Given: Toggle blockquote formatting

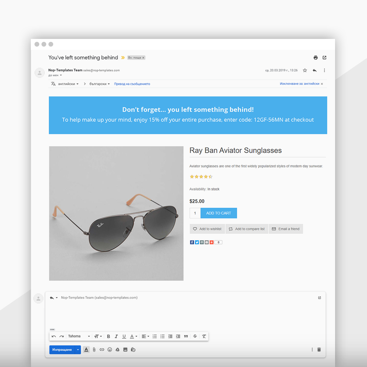Looking at the screenshot, I should [x=186, y=336].
